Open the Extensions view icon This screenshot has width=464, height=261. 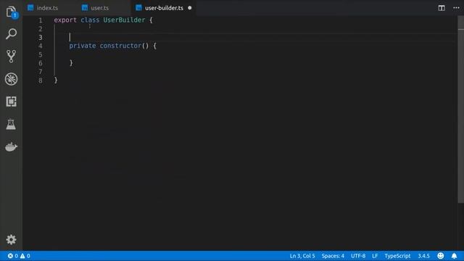[x=12, y=101]
